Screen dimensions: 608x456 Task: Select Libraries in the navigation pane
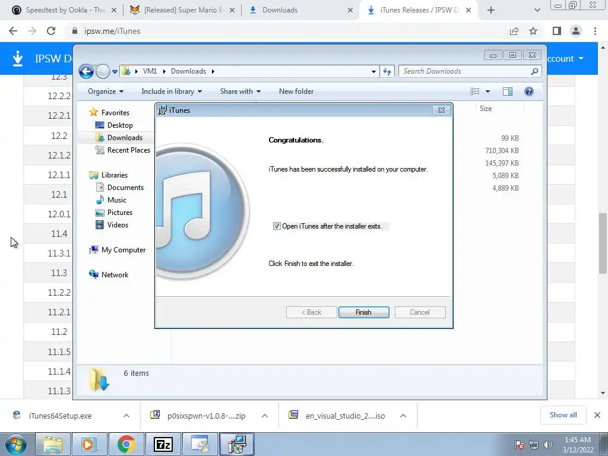point(115,175)
